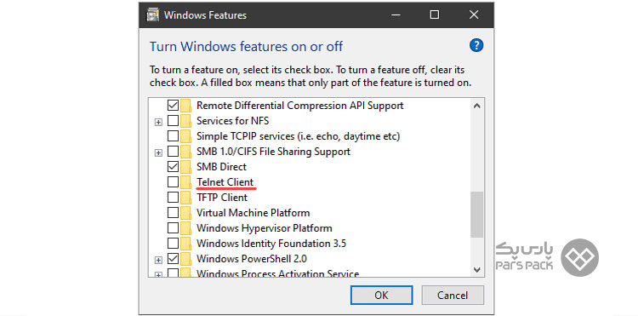Enable SMB 1.0/CIFS File Sharing Support checkbox
The height and width of the screenshot is (316, 638).
coord(173,152)
